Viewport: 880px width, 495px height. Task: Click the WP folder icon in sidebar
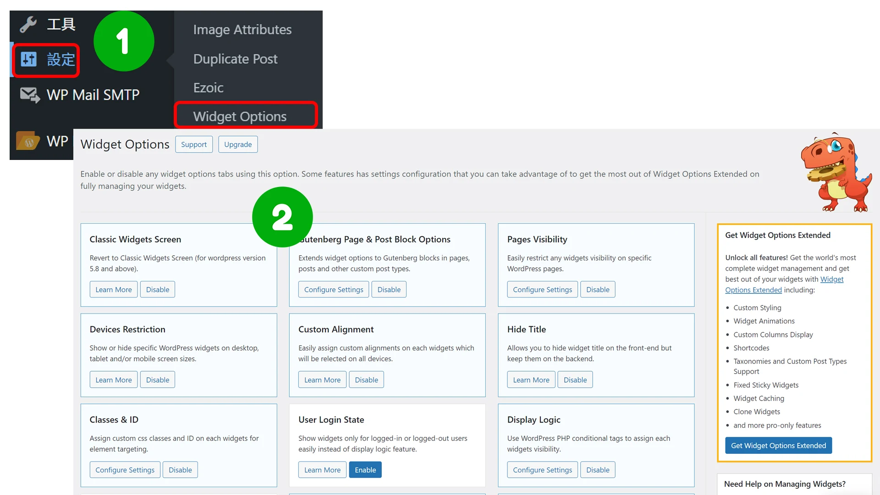pos(27,141)
